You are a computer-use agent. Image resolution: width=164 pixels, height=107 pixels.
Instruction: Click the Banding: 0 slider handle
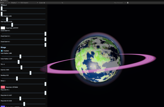tap(2, 8)
